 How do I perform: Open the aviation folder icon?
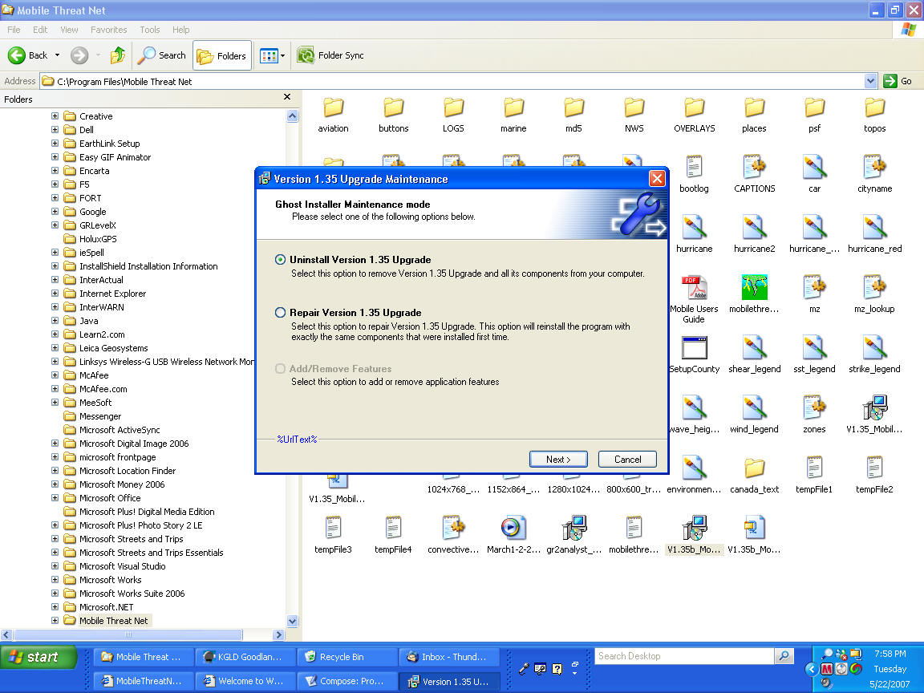pyautogui.click(x=333, y=107)
